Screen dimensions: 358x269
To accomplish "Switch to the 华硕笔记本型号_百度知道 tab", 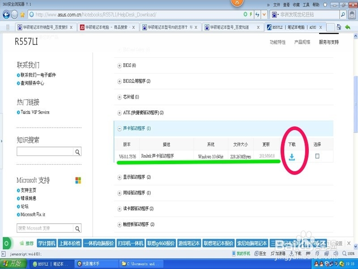I will pos(232,27).
